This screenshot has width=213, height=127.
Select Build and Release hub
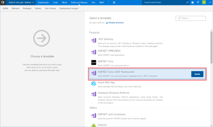click(79, 3)
